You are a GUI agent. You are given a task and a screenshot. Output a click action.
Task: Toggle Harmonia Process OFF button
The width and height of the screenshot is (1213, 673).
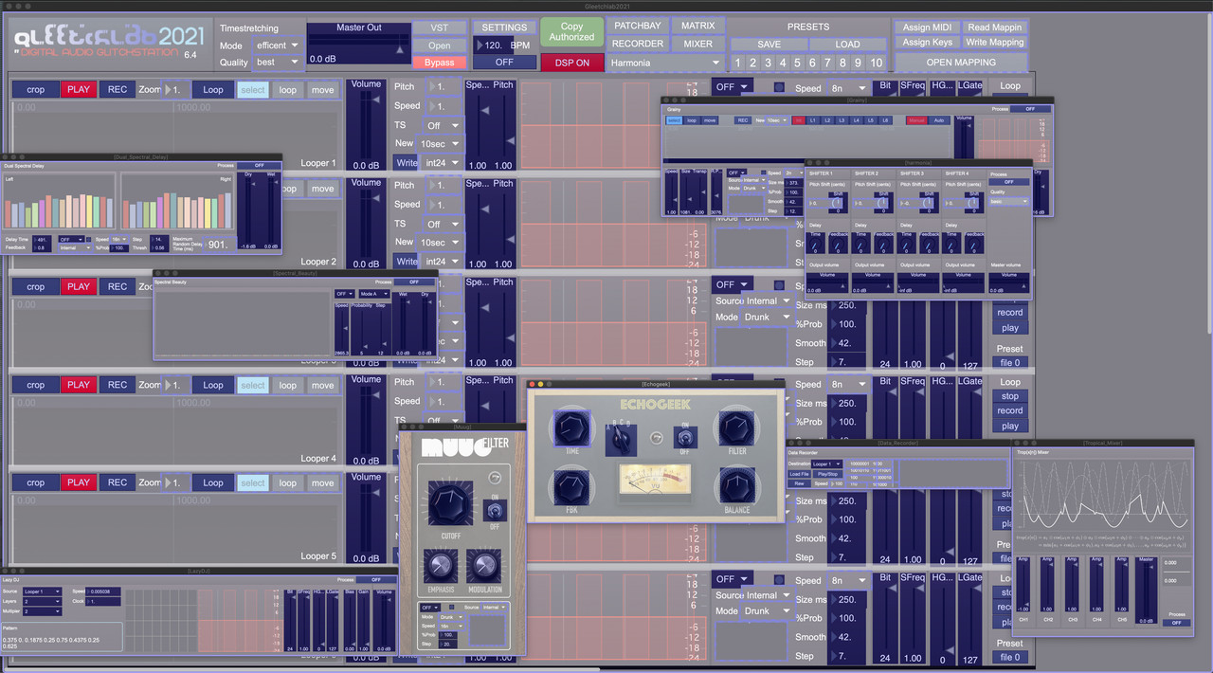click(x=1009, y=182)
